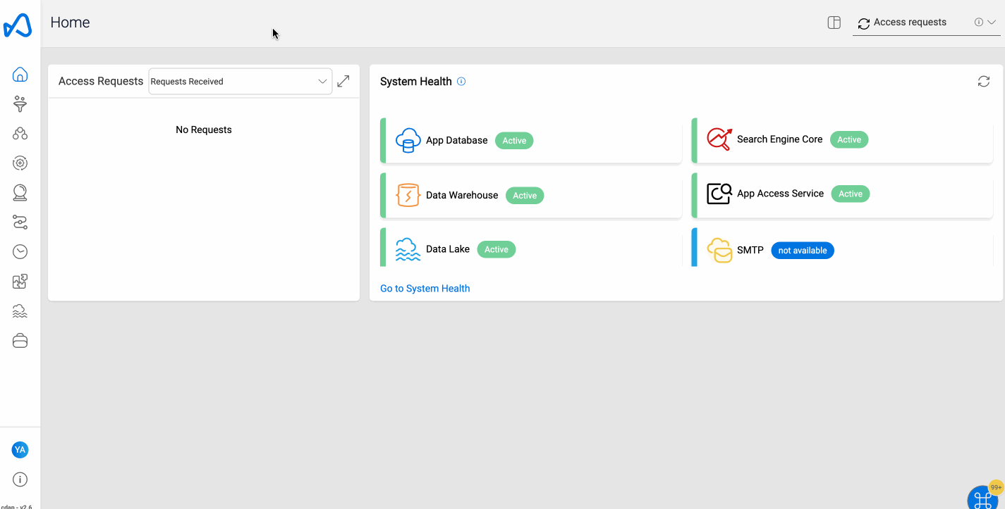
Task: Click the App Access Service label
Action: [x=781, y=194]
